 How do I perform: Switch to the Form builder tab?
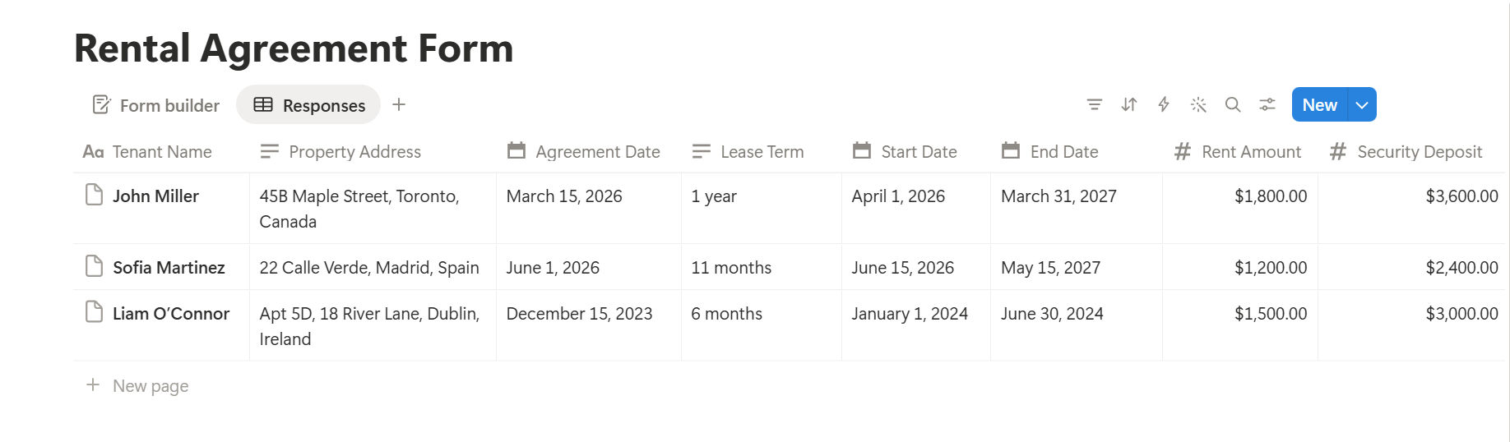pyautogui.click(x=156, y=105)
